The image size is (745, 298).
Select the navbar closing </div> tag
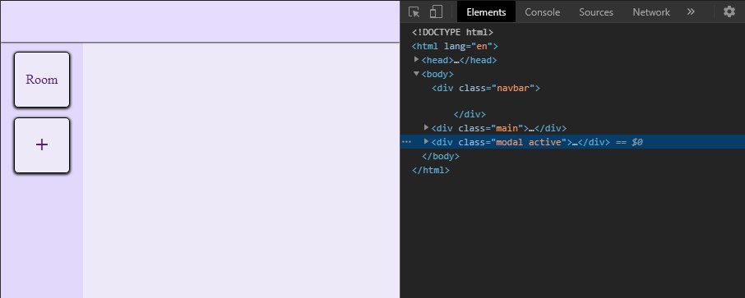(x=470, y=114)
